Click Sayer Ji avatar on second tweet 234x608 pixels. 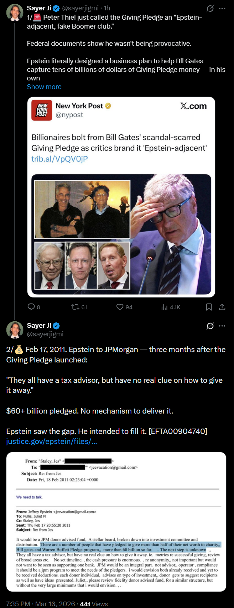click(15, 330)
